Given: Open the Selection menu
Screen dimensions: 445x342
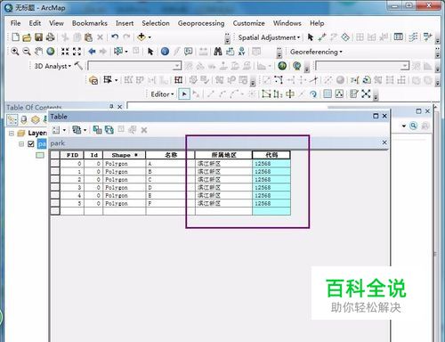Looking at the screenshot, I should pos(156,23).
